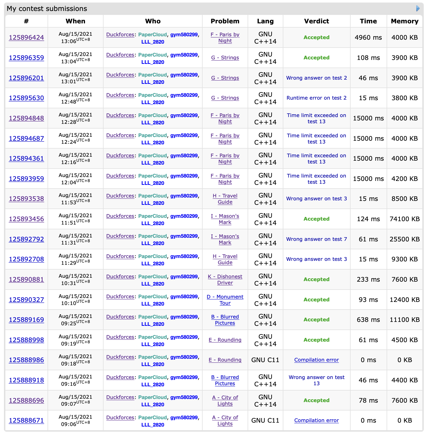Open Compilation error for submission 125888986
This screenshot has height=435, width=426.
(x=316, y=360)
